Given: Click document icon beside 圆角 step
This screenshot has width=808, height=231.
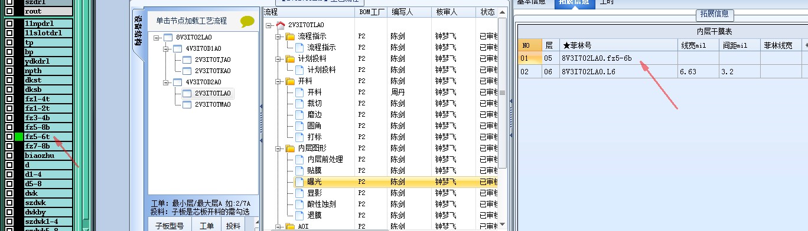Looking at the screenshot, I should pyautogui.click(x=299, y=126).
